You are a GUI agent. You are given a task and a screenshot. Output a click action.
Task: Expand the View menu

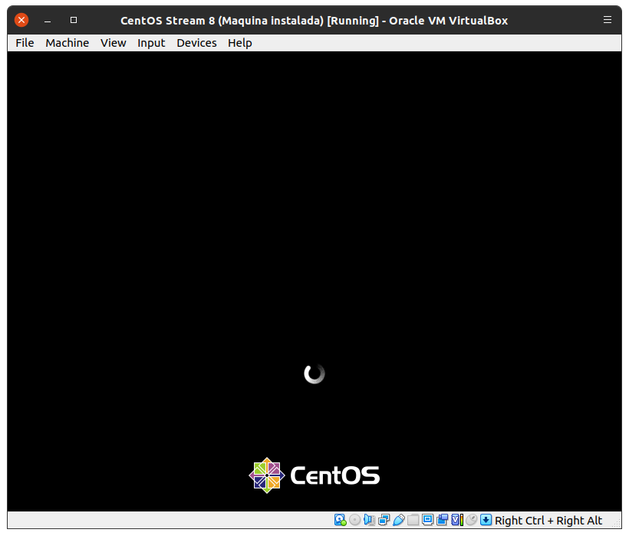[113, 43]
